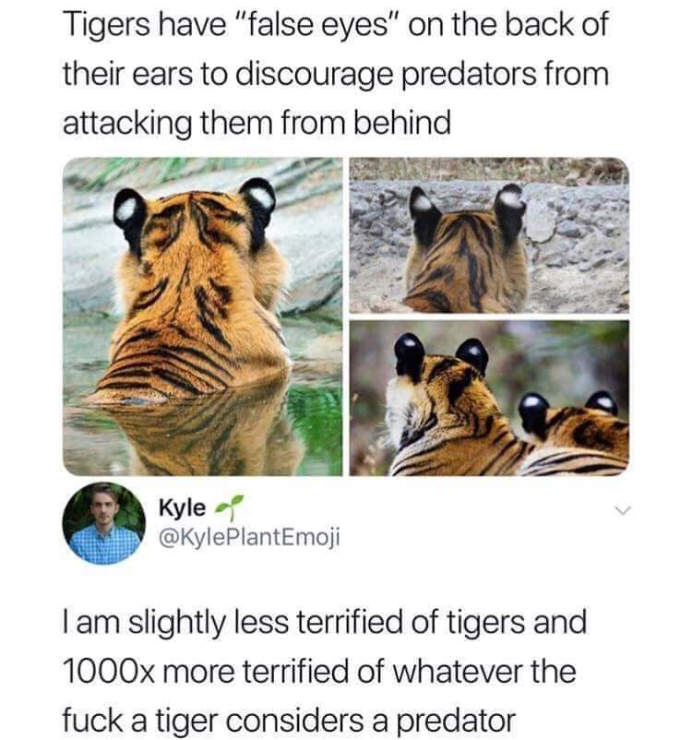This screenshot has width=692, height=740.
Task: Enlarge the photo with two tigers
Action: click(489, 398)
